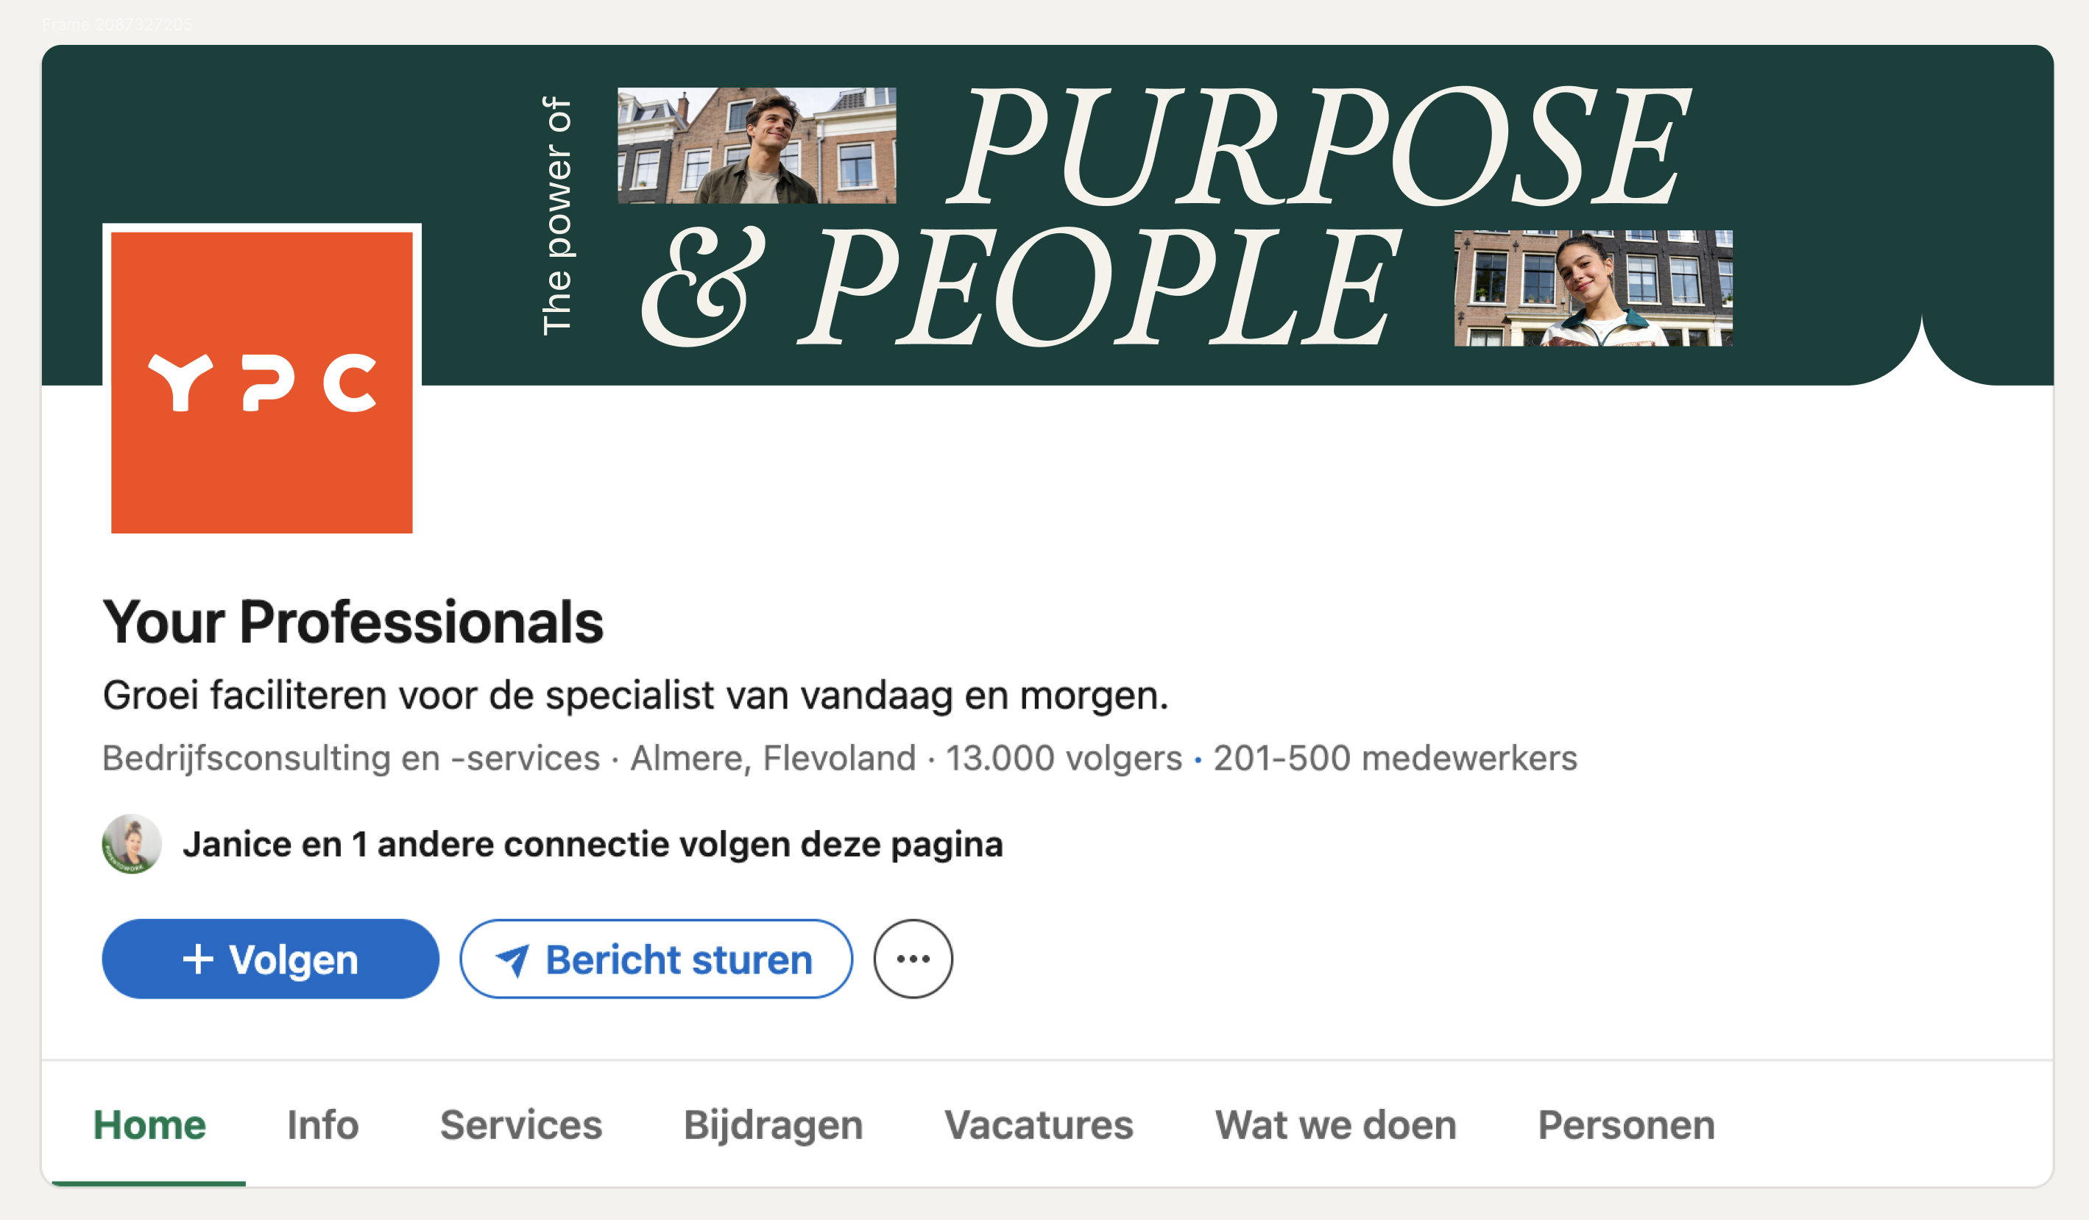The image size is (2089, 1220).
Task: View the Personen tab
Action: tap(1625, 1124)
